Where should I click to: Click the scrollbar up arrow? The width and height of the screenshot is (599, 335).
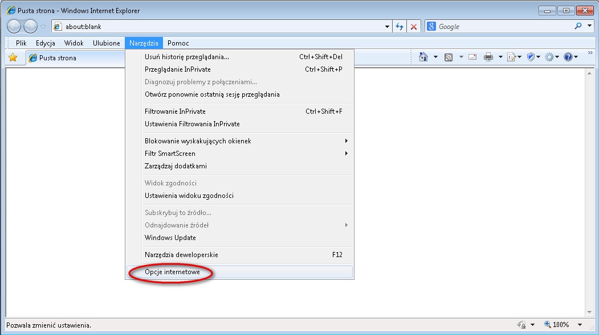pyautogui.click(x=589, y=73)
